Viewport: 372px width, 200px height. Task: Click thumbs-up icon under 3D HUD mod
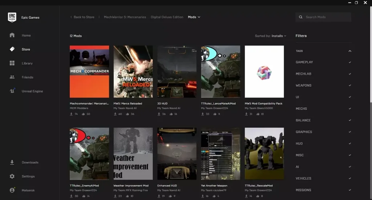pyautogui.click(x=171, y=114)
